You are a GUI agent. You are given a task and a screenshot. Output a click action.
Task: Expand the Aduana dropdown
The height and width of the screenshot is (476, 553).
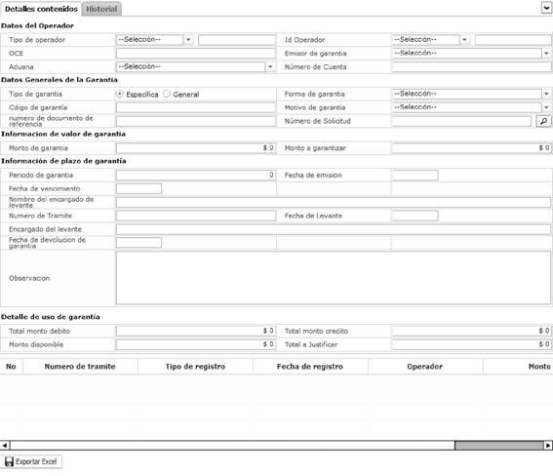(195, 66)
